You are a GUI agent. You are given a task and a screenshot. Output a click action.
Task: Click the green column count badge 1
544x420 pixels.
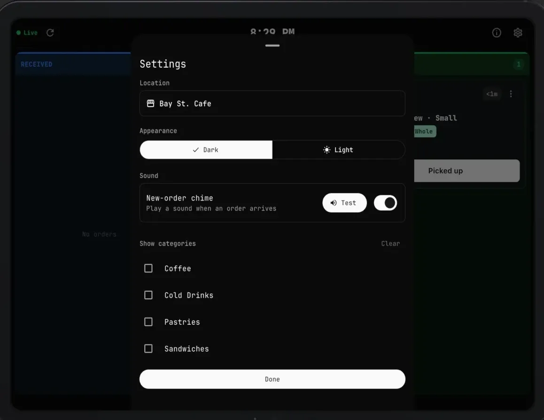click(x=519, y=64)
